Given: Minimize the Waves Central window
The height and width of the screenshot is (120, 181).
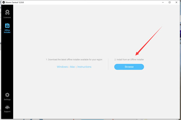Looking at the screenshot, I should pos(163,2).
